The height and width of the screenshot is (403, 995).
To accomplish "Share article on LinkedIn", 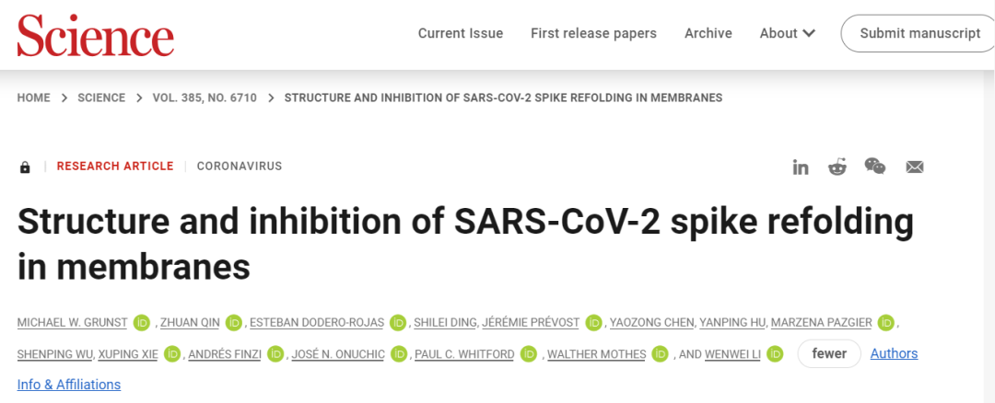I will coord(801,167).
